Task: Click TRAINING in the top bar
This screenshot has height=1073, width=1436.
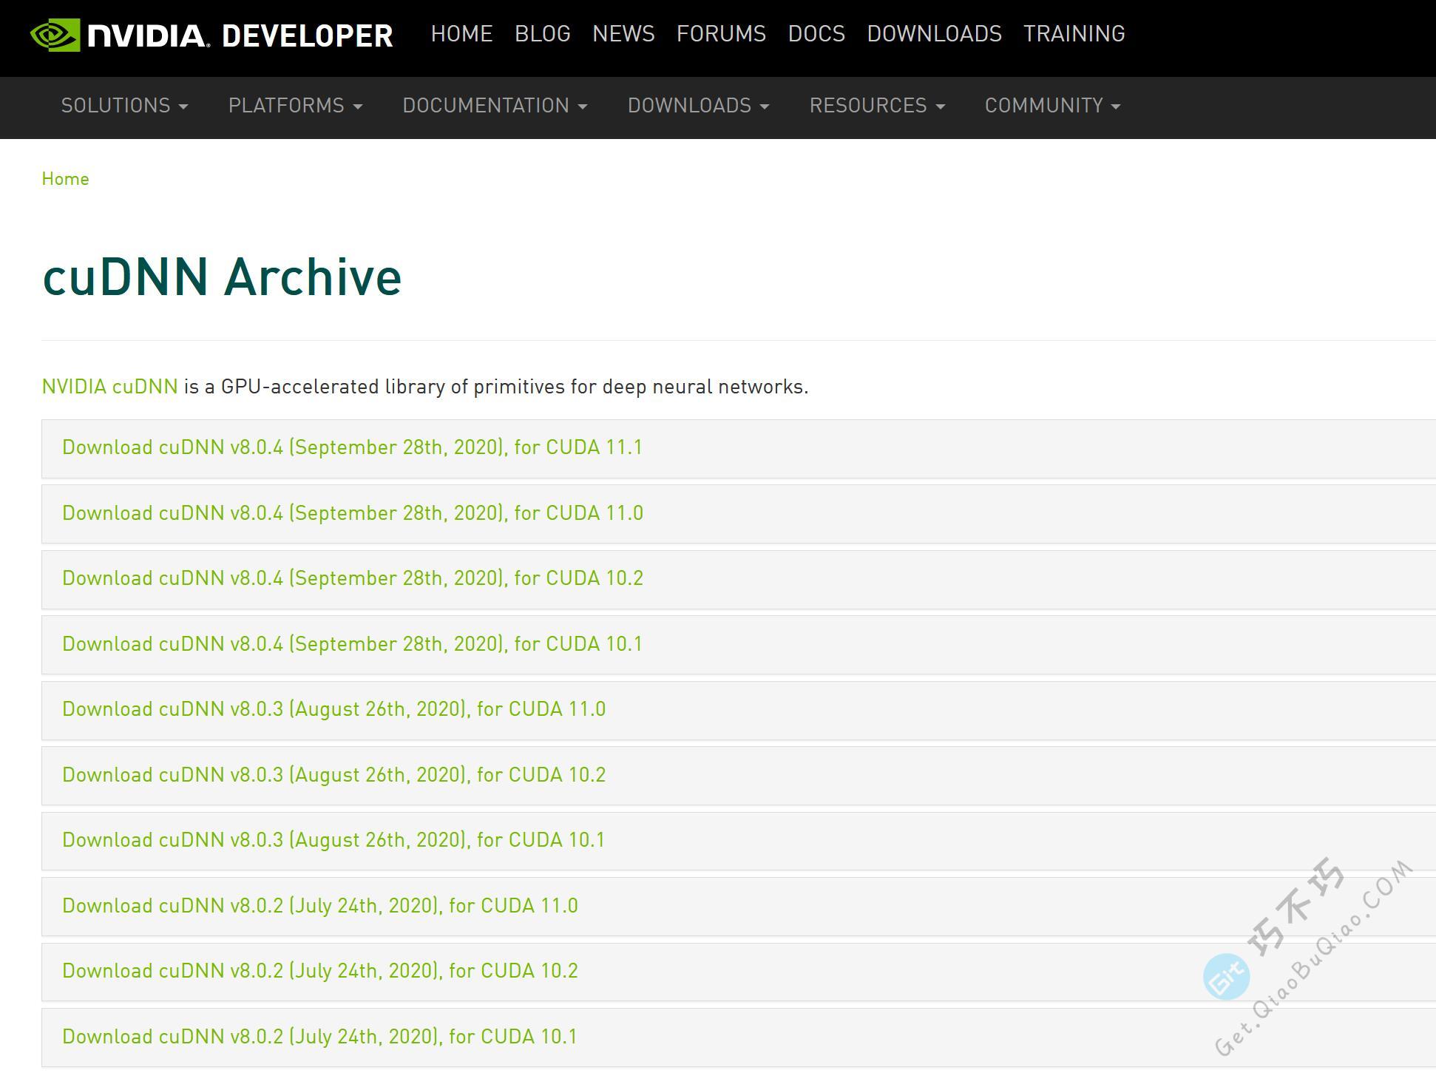Action: [x=1074, y=34]
